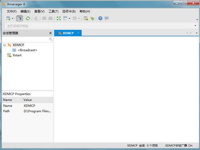
Task: Click the green refresh icon
Action: [28, 18]
